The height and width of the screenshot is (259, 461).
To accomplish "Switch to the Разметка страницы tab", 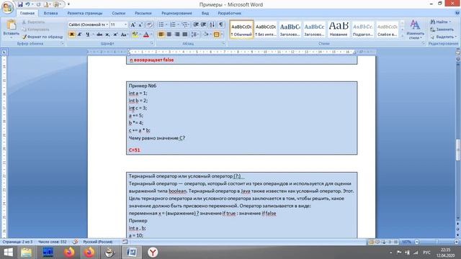I will click(x=85, y=13).
